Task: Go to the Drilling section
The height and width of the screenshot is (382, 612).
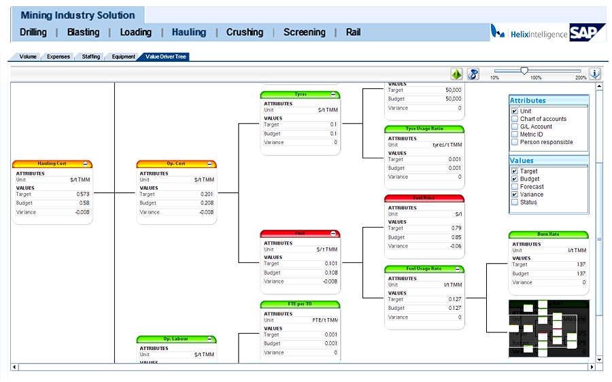Action: tap(33, 32)
